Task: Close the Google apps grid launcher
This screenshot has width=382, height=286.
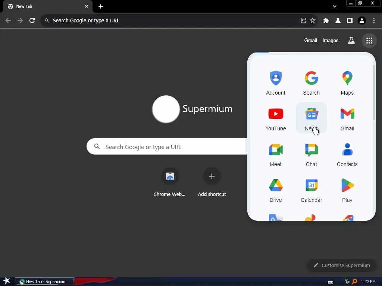Action: click(x=369, y=40)
